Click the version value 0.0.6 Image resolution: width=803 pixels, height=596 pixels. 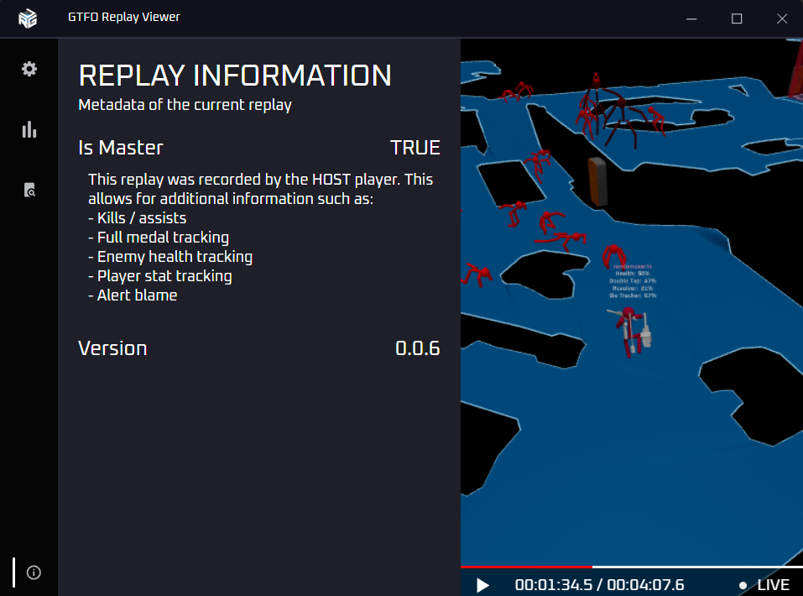pos(417,348)
